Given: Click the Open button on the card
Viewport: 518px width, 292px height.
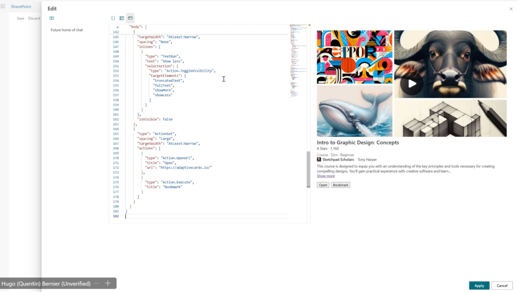Looking at the screenshot, I should click(x=323, y=185).
